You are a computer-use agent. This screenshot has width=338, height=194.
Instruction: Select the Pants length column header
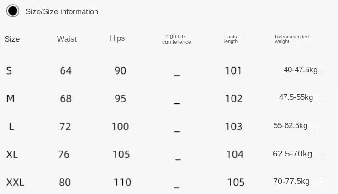coord(231,39)
